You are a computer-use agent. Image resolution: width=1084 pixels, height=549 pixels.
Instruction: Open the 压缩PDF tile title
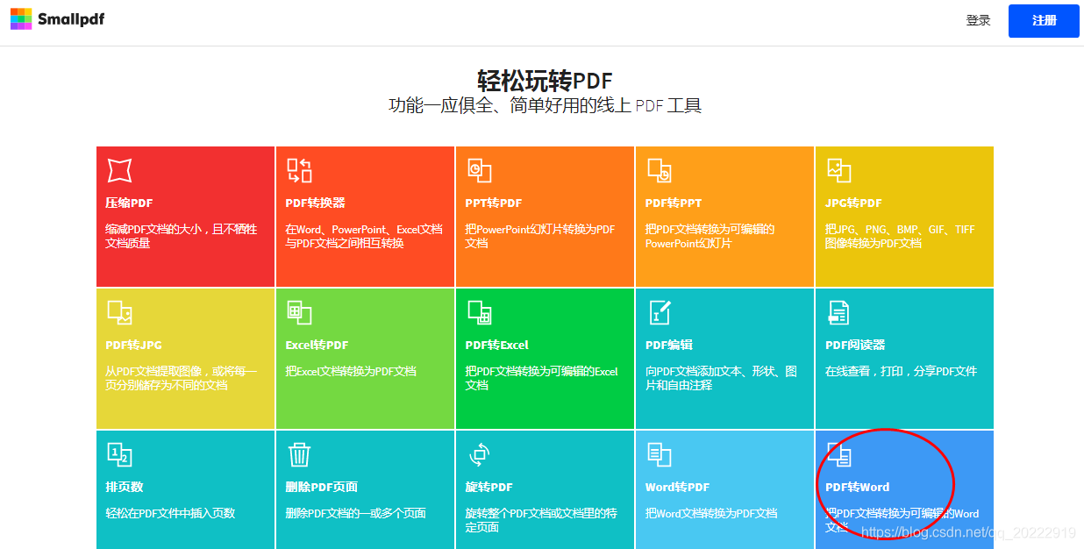coord(129,203)
